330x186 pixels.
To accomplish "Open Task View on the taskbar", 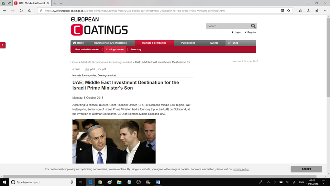I will [x=80, y=182].
